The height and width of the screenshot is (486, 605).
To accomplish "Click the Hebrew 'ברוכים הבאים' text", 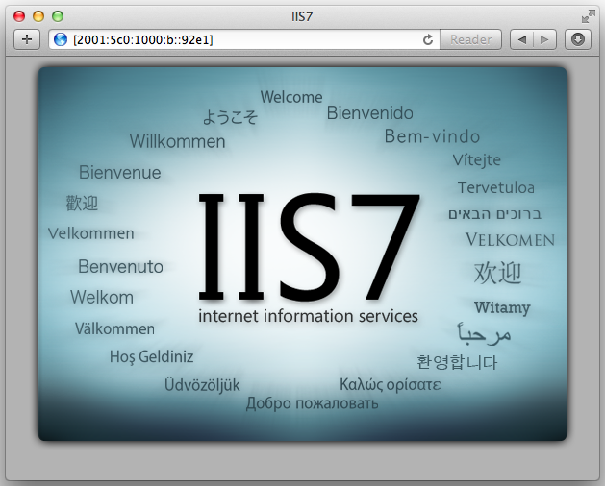I will pos(495,214).
